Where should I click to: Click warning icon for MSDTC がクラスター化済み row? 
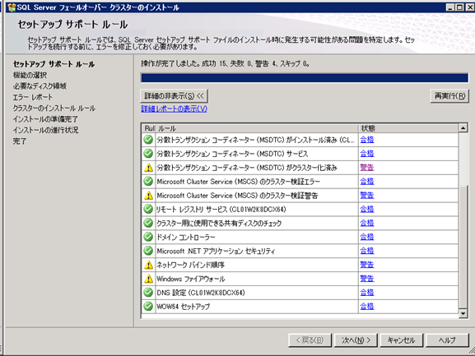(x=148, y=167)
